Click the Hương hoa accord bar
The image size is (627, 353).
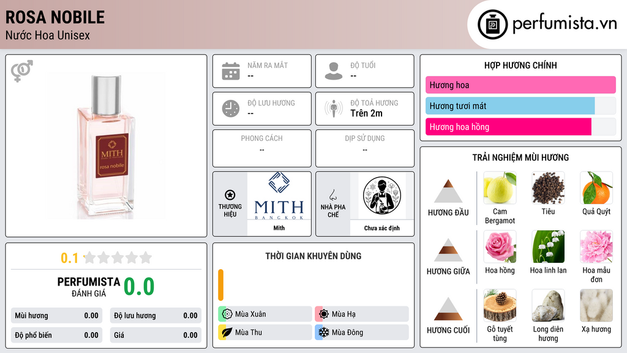click(x=520, y=85)
